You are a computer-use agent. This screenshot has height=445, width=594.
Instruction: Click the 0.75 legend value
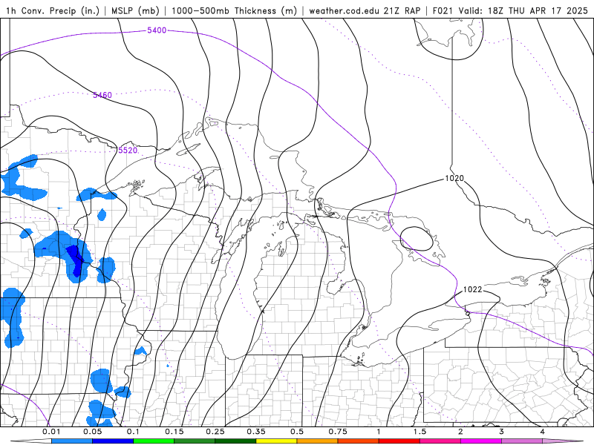click(338, 432)
